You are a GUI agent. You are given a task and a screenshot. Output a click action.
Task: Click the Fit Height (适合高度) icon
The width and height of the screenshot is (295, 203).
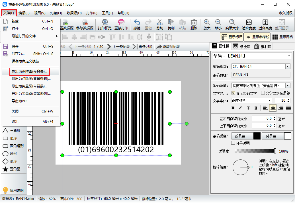pyautogui.click(x=265, y=24)
